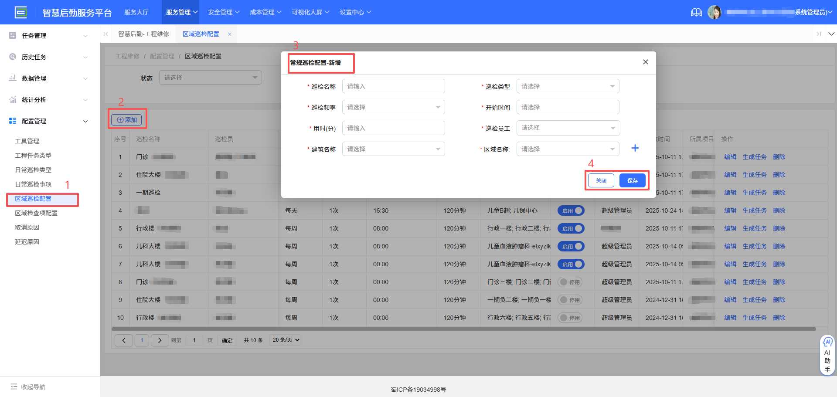Image resolution: width=837 pixels, height=397 pixels.
Task: Disable the 启用 toggle on row 4
Action: point(571,210)
